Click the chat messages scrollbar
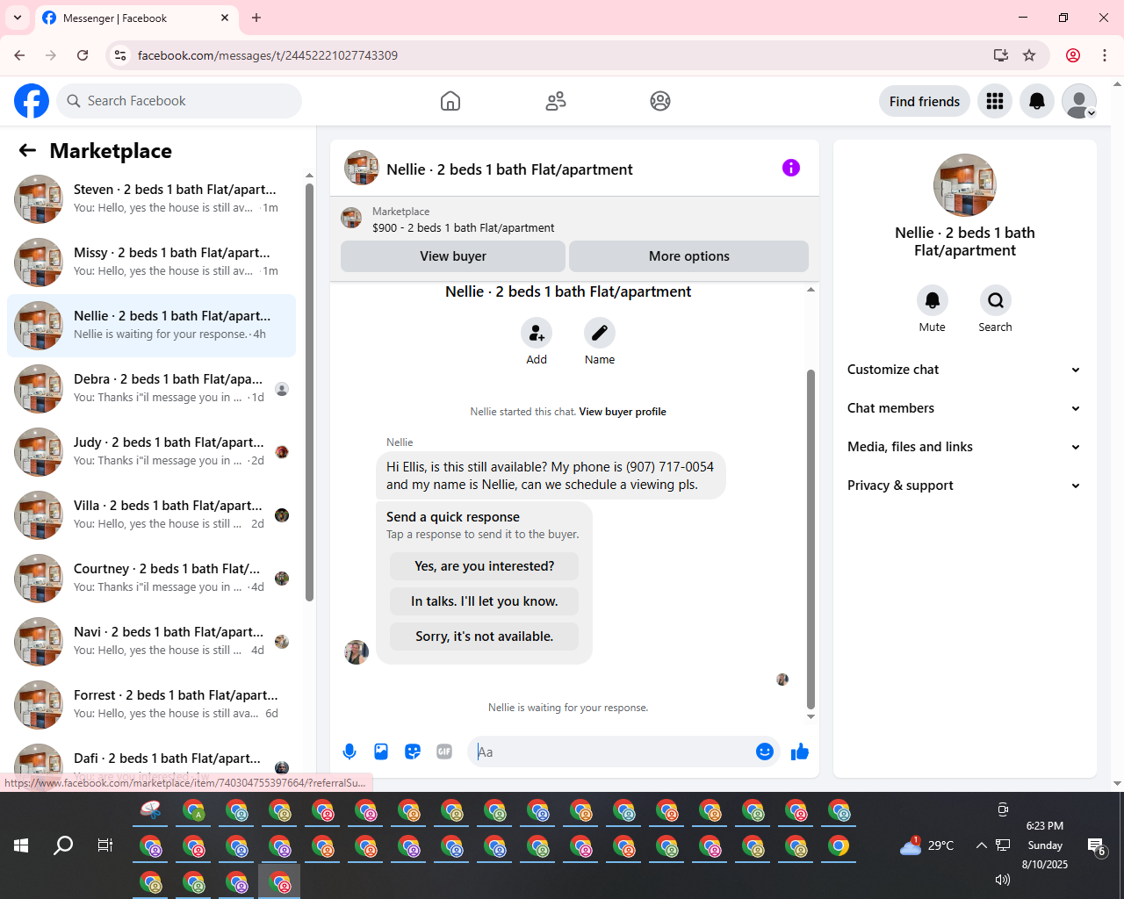1124x899 pixels. point(811,539)
